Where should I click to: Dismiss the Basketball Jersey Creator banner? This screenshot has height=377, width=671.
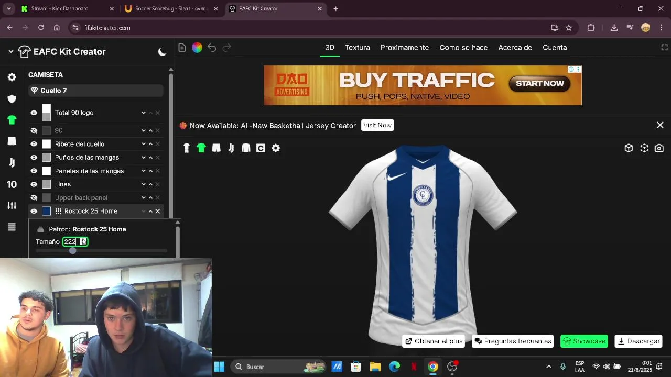click(660, 125)
